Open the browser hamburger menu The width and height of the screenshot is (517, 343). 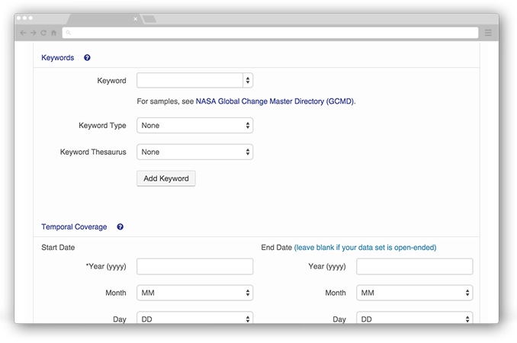488,33
